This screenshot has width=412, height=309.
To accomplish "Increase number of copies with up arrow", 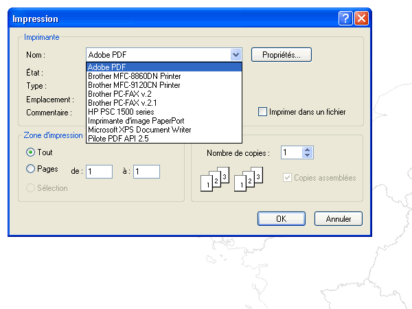I will point(308,150).
